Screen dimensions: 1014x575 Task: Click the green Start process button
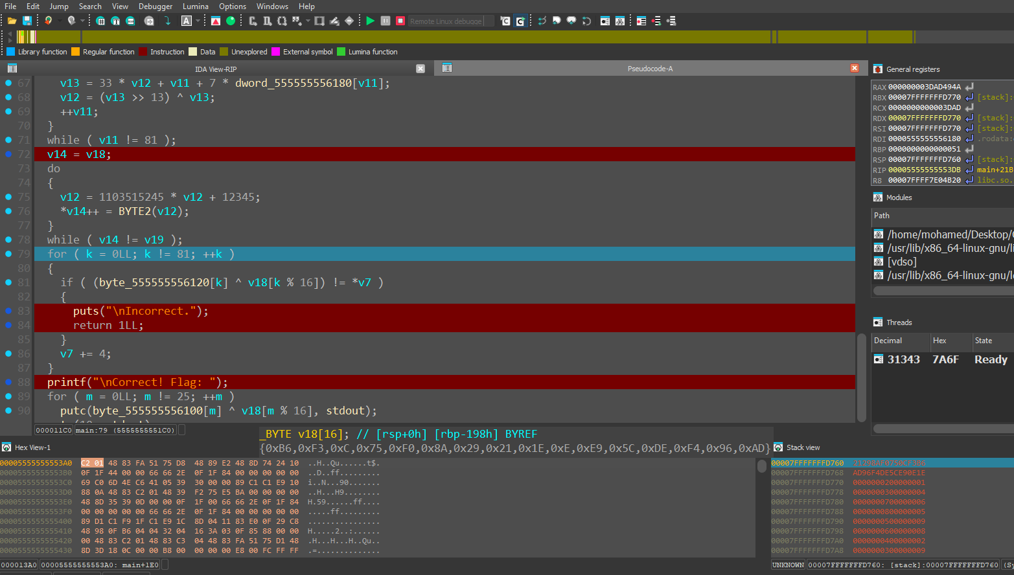(370, 21)
